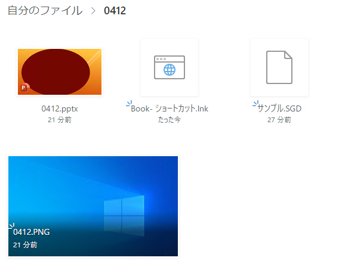Image resolution: width=342 pixels, height=273 pixels.
Task: Click the 27 分前 timestamp label
Action: coord(279,120)
